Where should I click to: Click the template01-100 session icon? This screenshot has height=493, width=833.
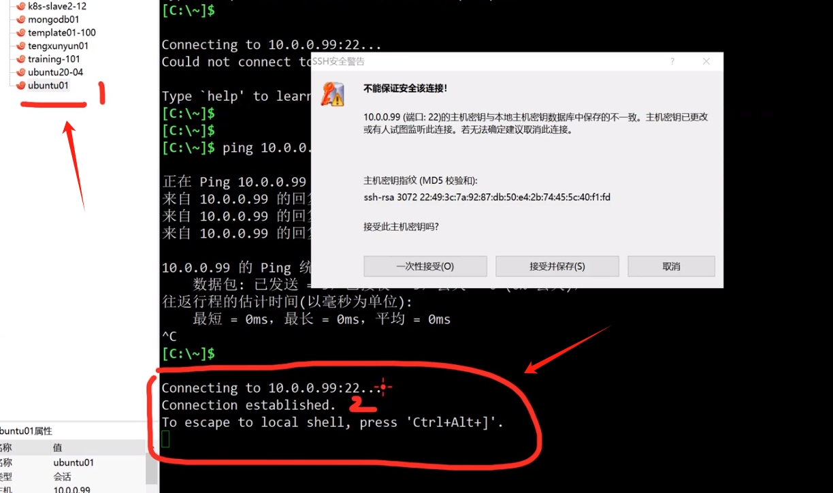21,33
